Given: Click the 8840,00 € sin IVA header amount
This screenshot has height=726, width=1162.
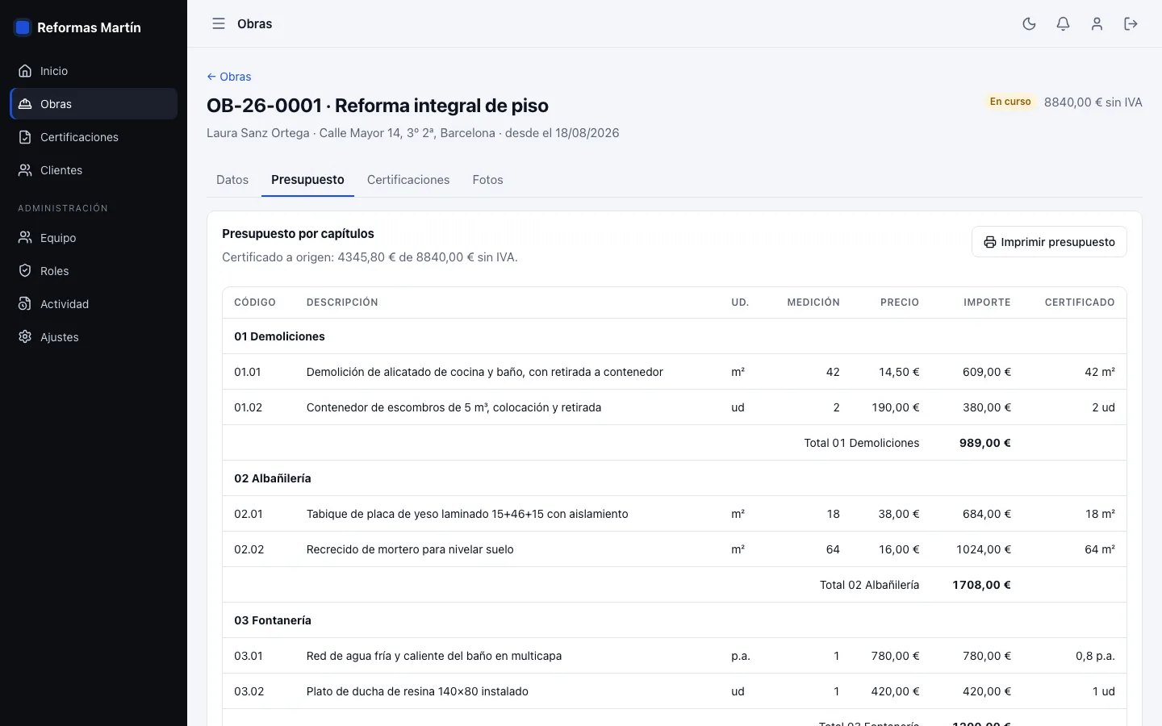Looking at the screenshot, I should (1093, 102).
